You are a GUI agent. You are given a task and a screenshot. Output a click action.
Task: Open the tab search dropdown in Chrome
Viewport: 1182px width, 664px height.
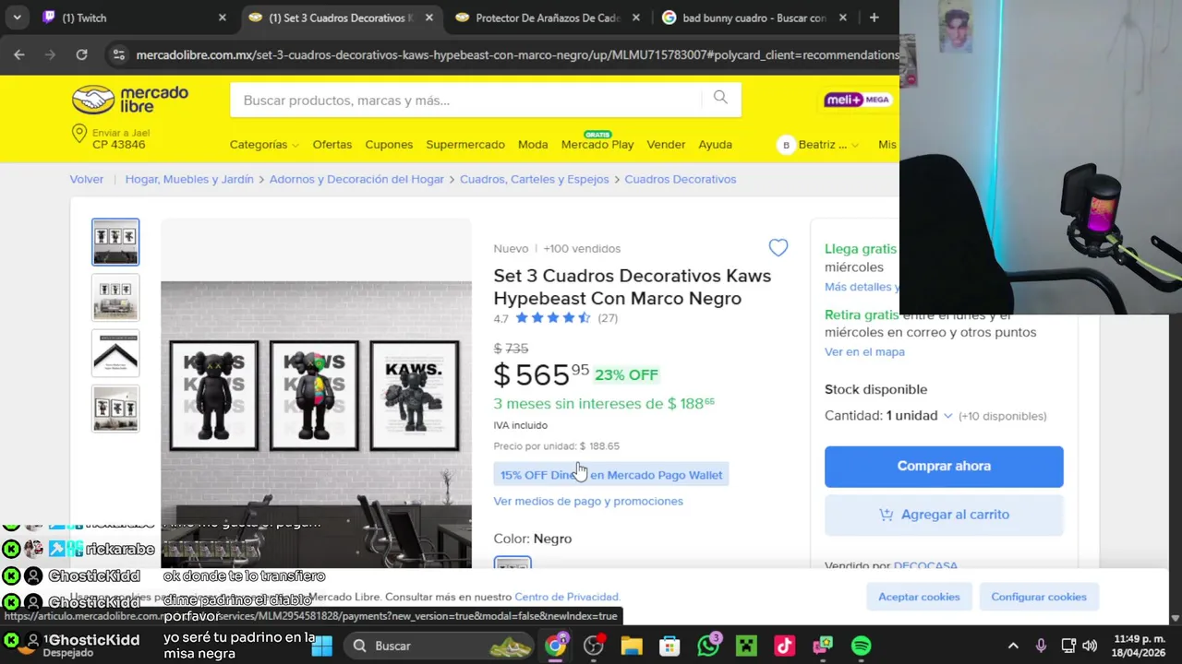point(17,18)
